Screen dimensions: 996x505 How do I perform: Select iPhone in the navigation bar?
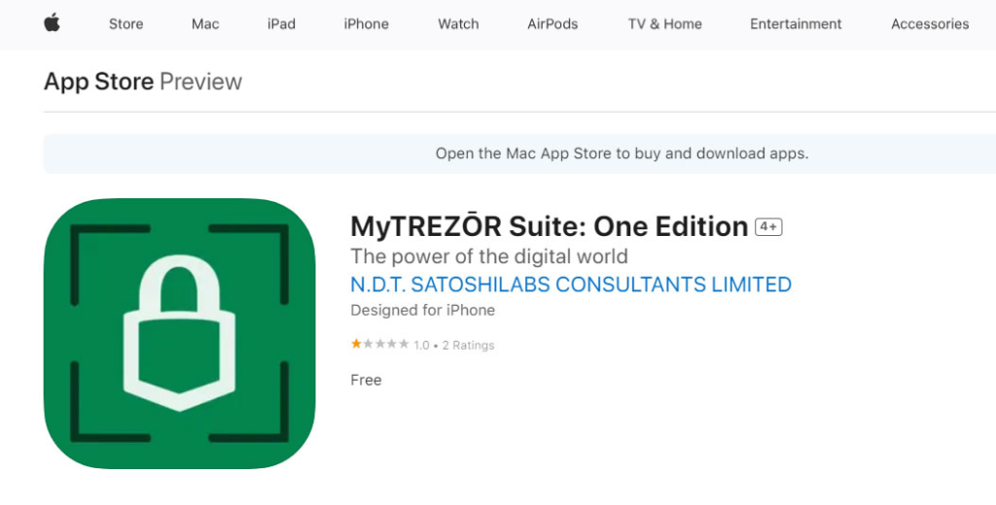coord(366,24)
